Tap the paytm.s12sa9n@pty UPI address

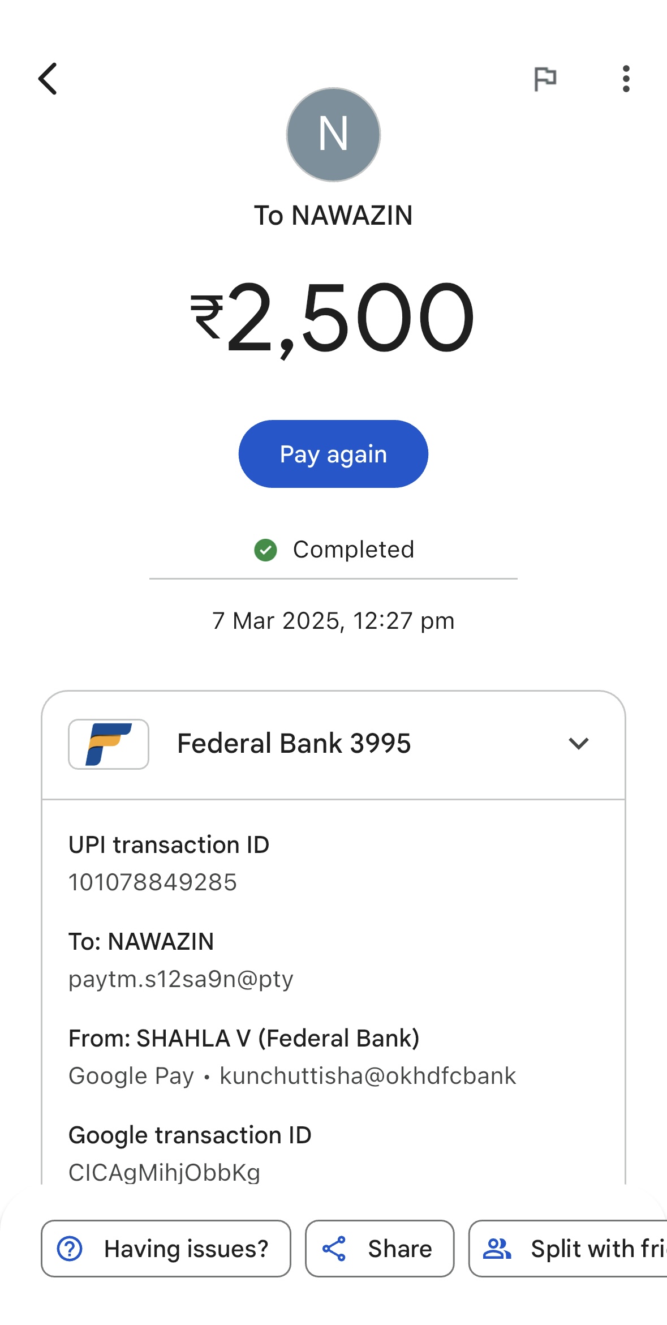tap(181, 979)
